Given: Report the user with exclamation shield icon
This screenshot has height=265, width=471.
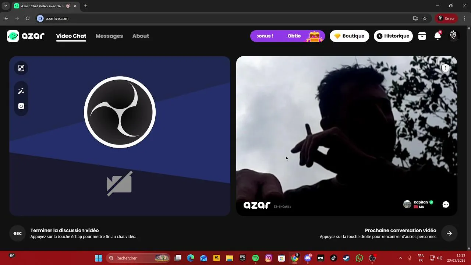Looking at the screenshot, I should click(445, 68).
